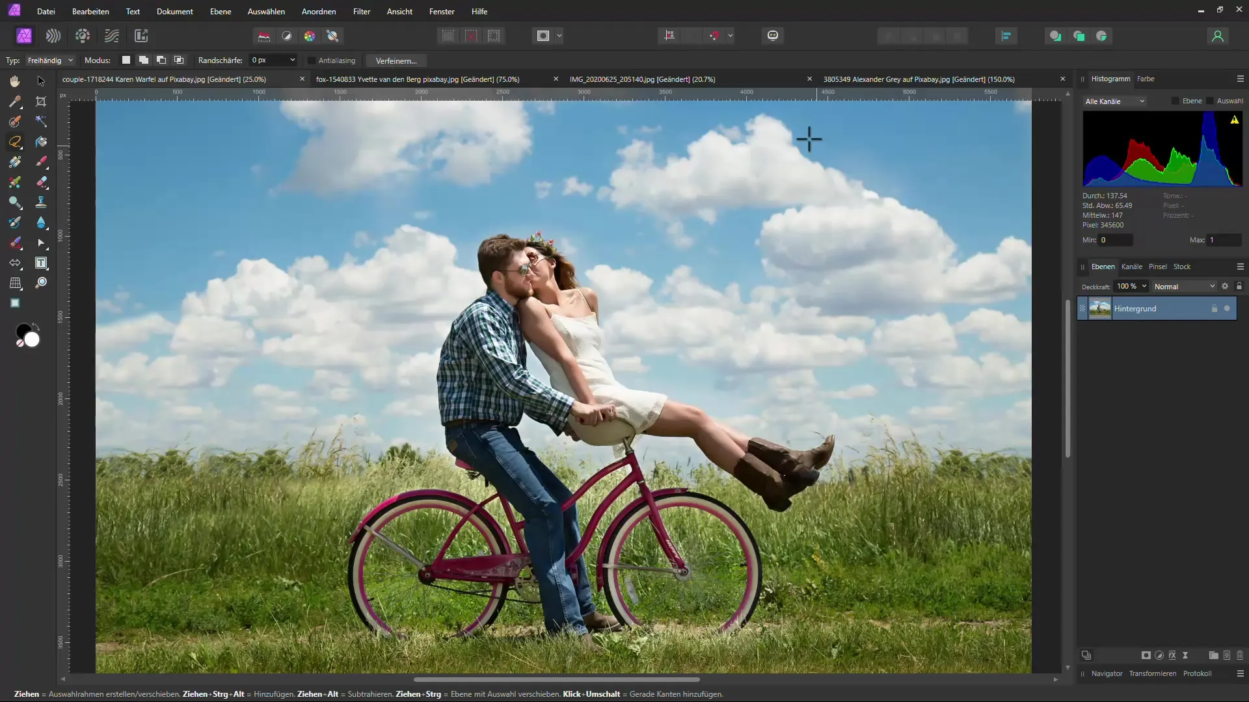Apply Auto White Balance from toolbar
Image resolution: width=1249 pixels, height=702 pixels.
(332, 36)
